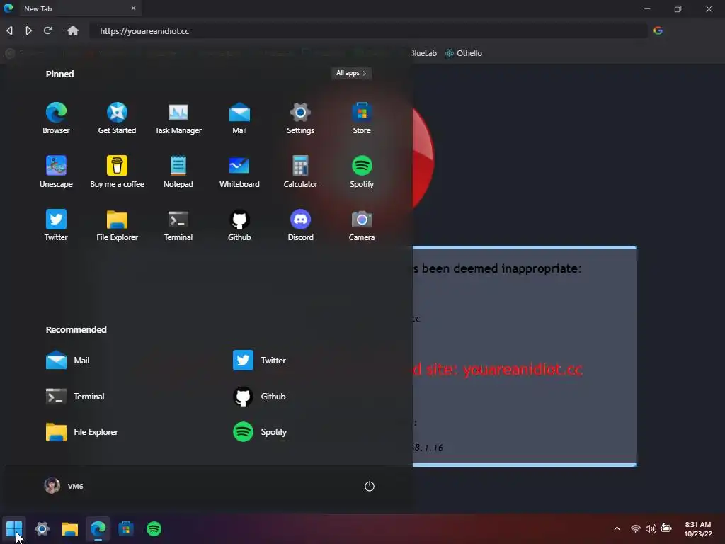
Task: Open File Explorer in Pinned section
Action: 117,225
